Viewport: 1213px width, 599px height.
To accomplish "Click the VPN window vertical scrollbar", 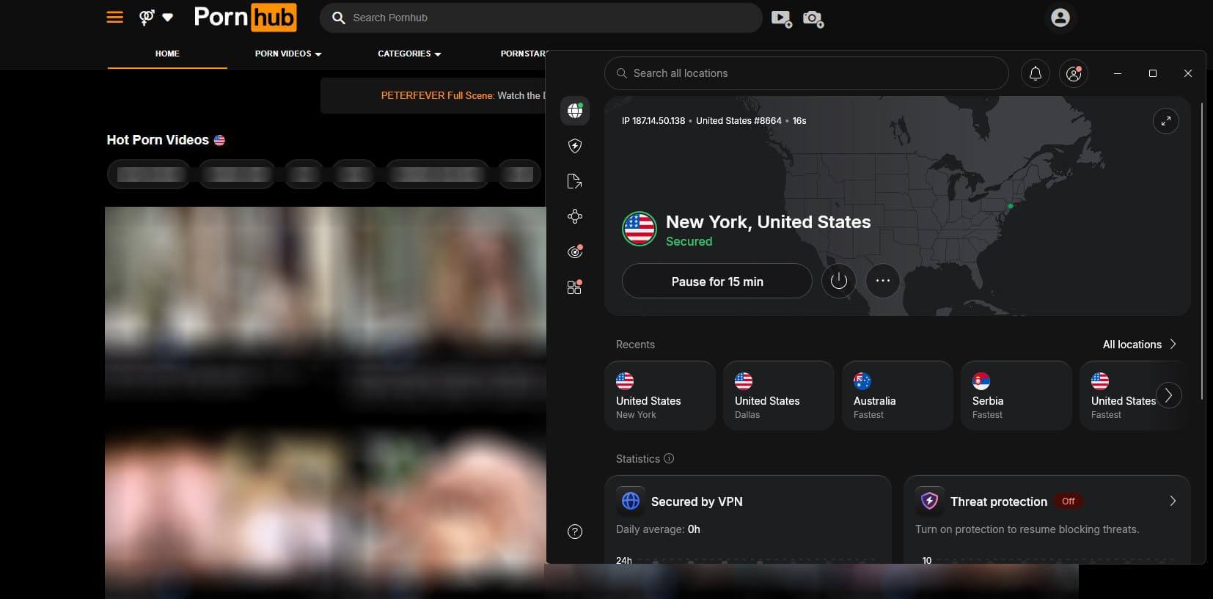I will tap(1201, 251).
